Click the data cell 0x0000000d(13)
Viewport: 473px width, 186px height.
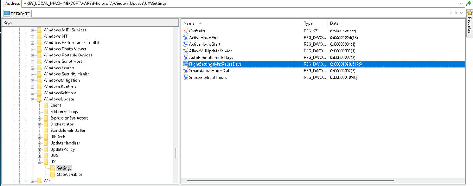[344, 38]
